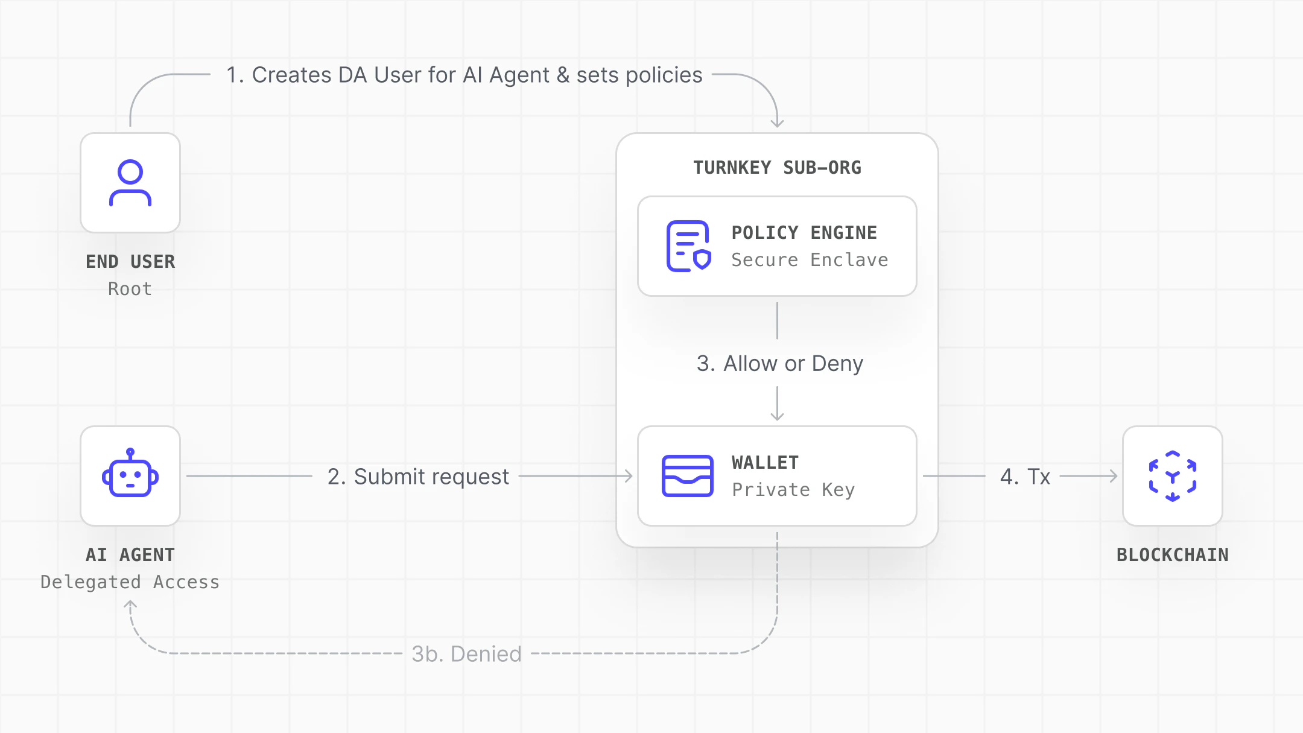Select the 'Delegated Access' label under AI AGENT

tap(130, 582)
